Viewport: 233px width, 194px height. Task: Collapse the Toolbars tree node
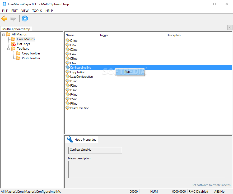pyautogui.click(x=9, y=49)
